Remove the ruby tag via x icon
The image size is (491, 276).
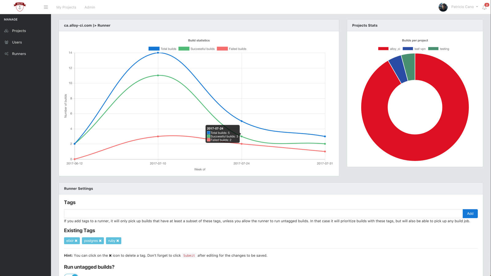click(x=118, y=241)
